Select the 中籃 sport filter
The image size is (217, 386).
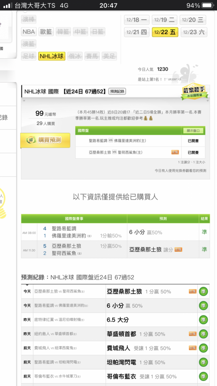click(80, 32)
